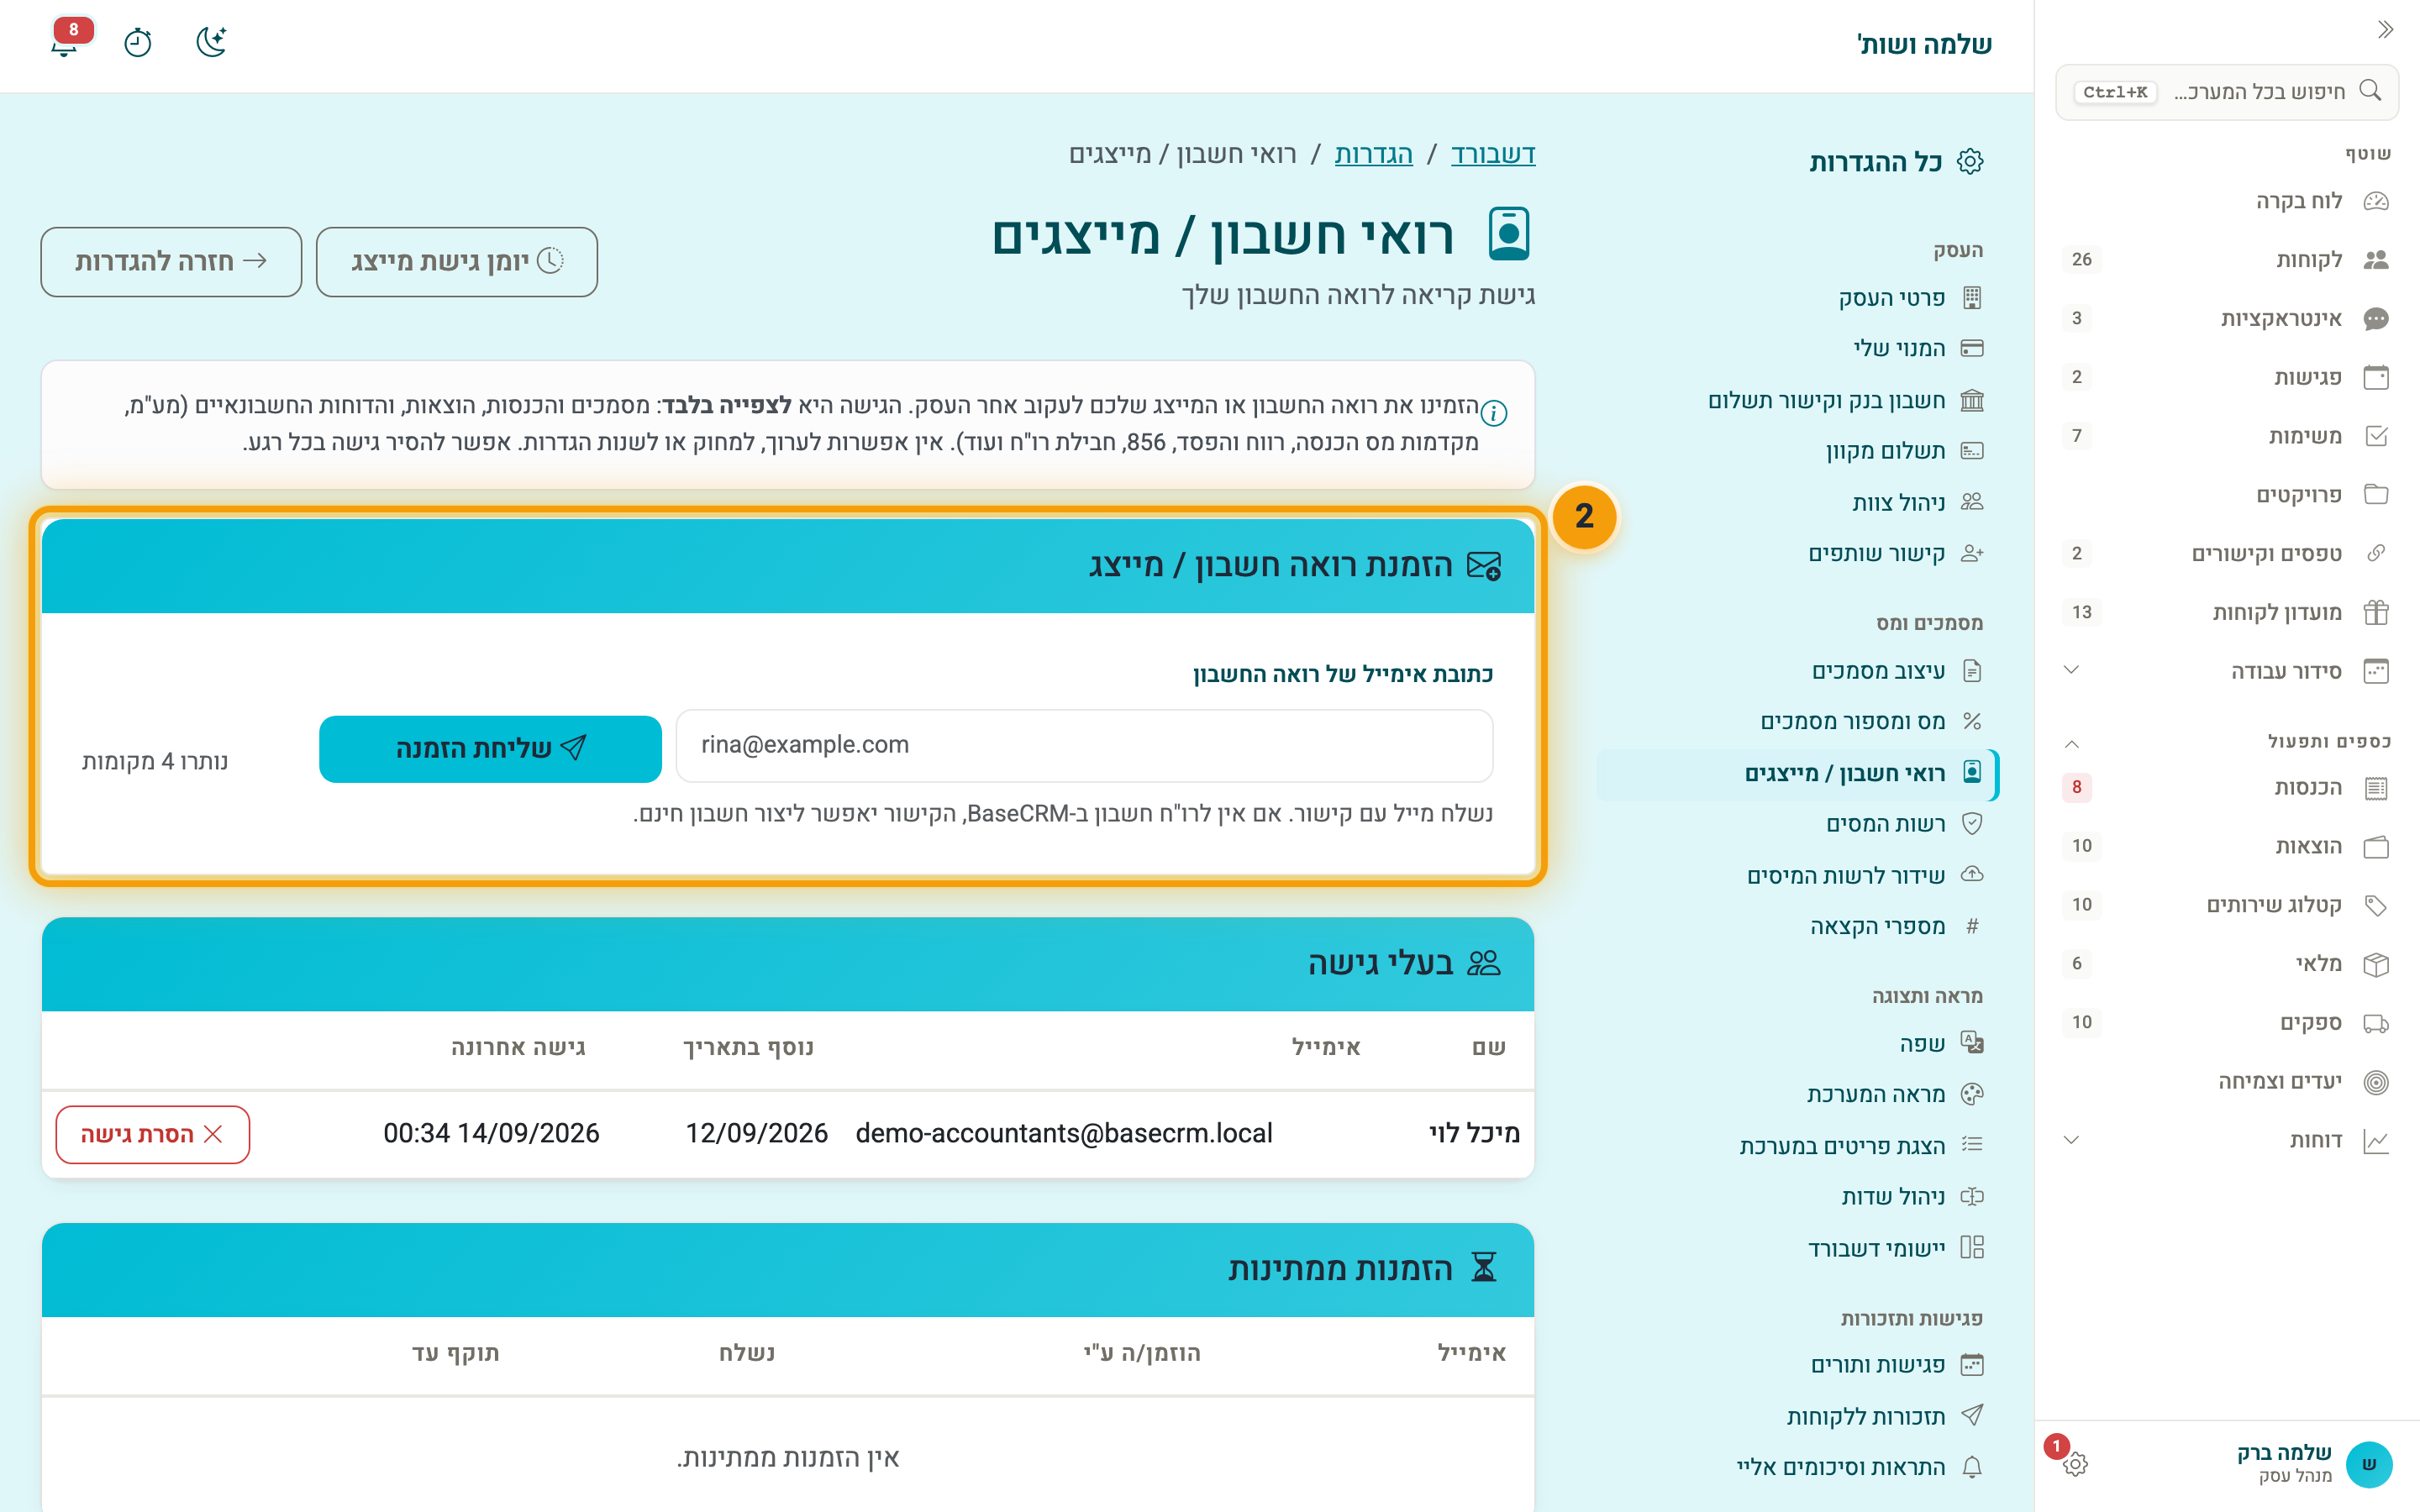Click the שלמה ברק user avatar
This screenshot has width=2420, height=1512.
(2368, 1464)
